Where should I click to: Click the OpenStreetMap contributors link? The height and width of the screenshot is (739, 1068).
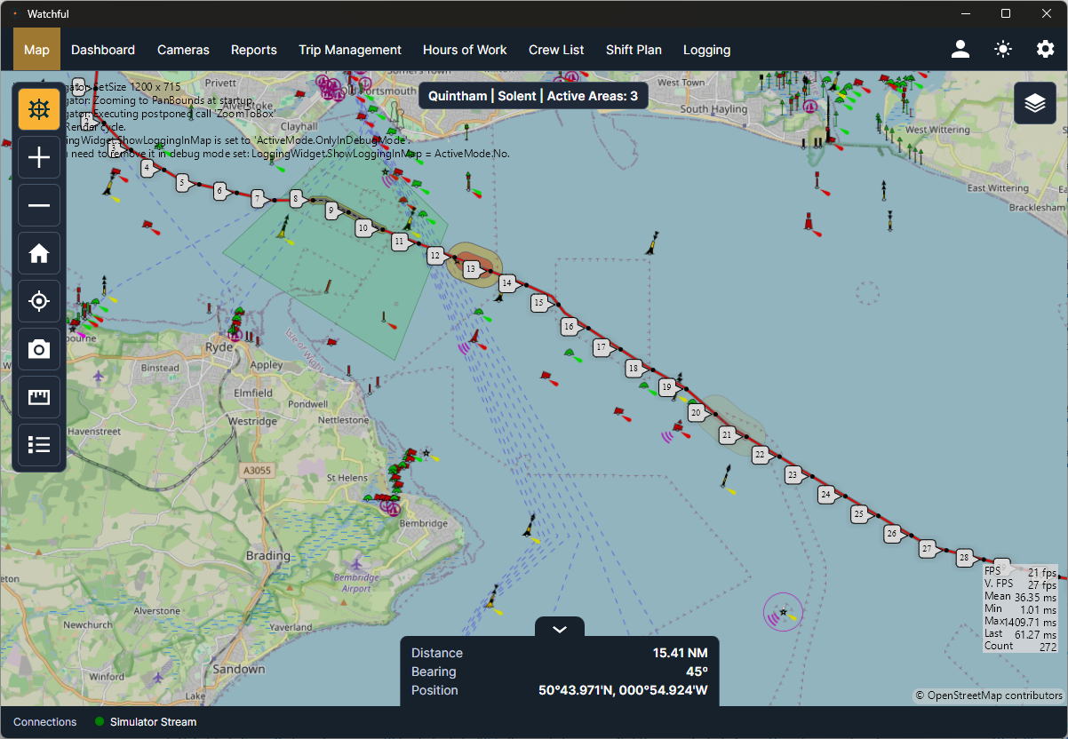(989, 695)
